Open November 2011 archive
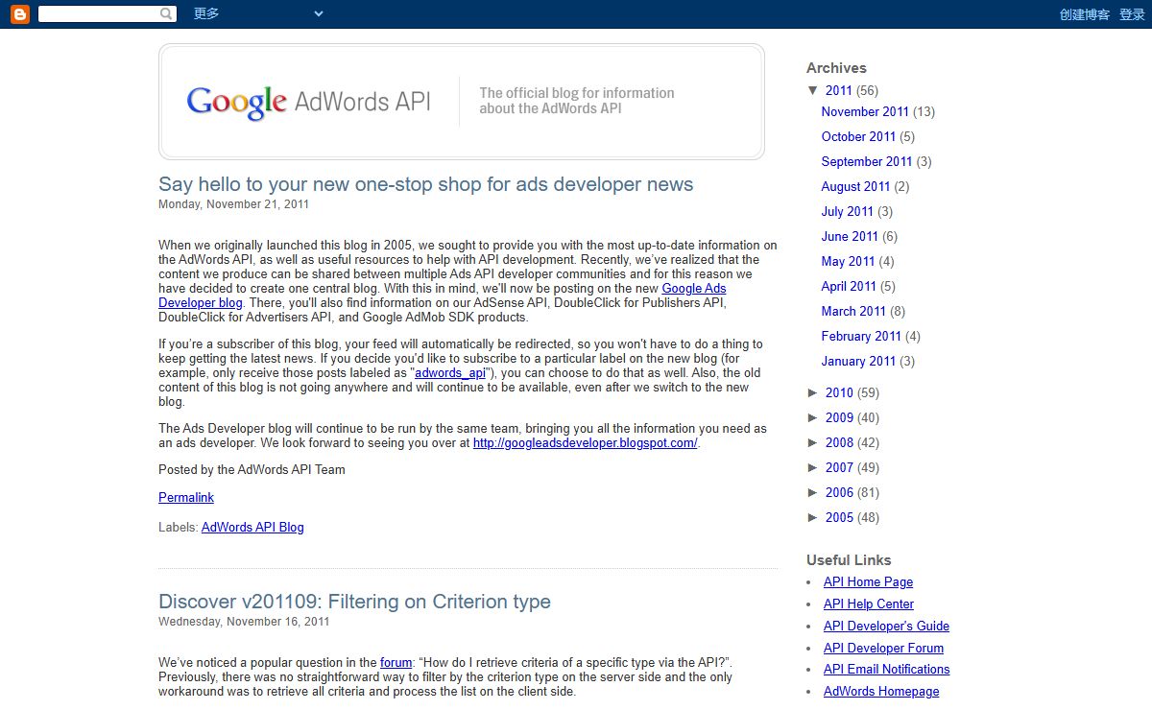This screenshot has width=1152, height=710. (x=865, y=111)
